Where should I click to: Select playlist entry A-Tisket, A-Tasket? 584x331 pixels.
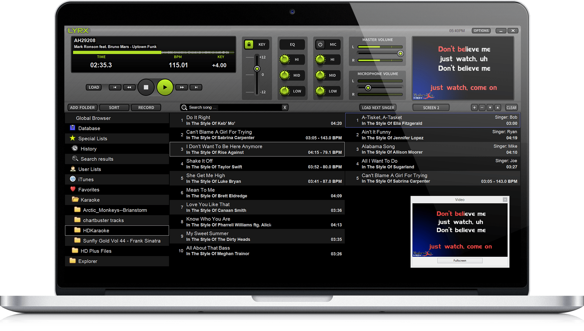[x=433, y=120]
